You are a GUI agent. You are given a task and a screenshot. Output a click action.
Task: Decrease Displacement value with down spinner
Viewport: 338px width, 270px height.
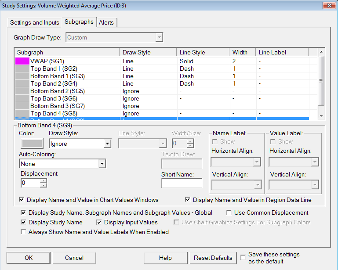coord(43,185)
